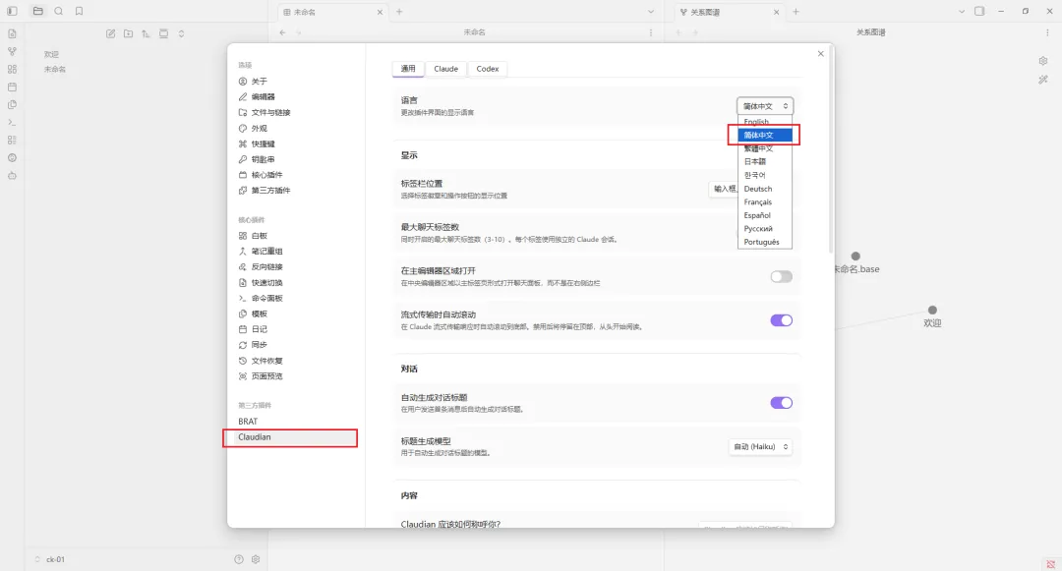Select Claudian in third-party plugins list
The width and height of the screenshot is (1062, 571).
click(x=295, y=437)
